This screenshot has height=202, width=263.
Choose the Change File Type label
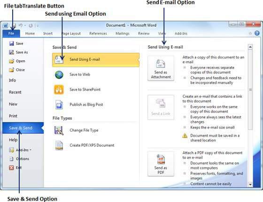click(84, 130)
